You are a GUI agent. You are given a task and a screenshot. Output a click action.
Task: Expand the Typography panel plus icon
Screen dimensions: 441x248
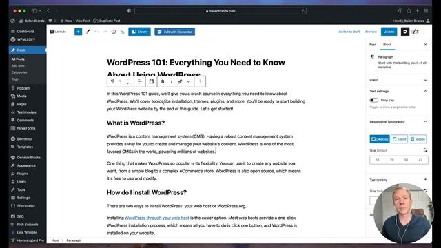426,179
